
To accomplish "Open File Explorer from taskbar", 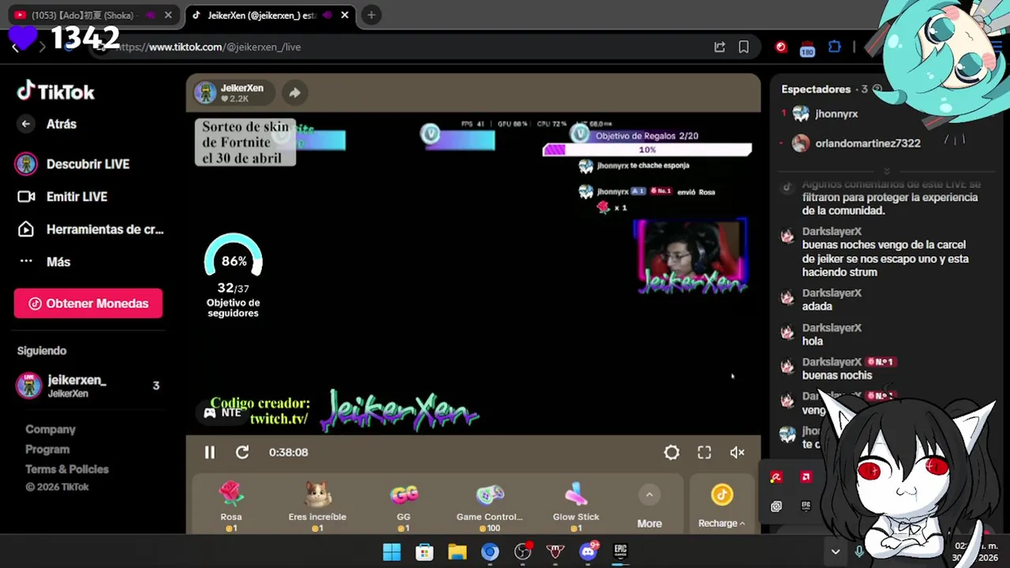I will 457,552.
